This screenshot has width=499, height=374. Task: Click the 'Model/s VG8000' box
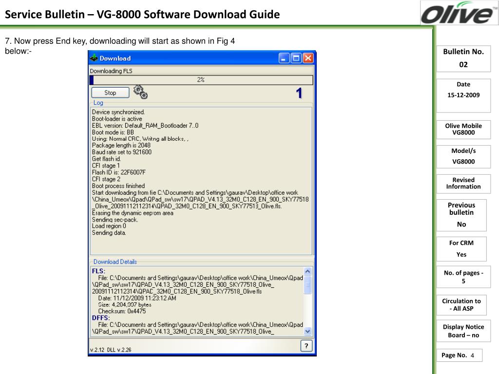pos(463,157)
